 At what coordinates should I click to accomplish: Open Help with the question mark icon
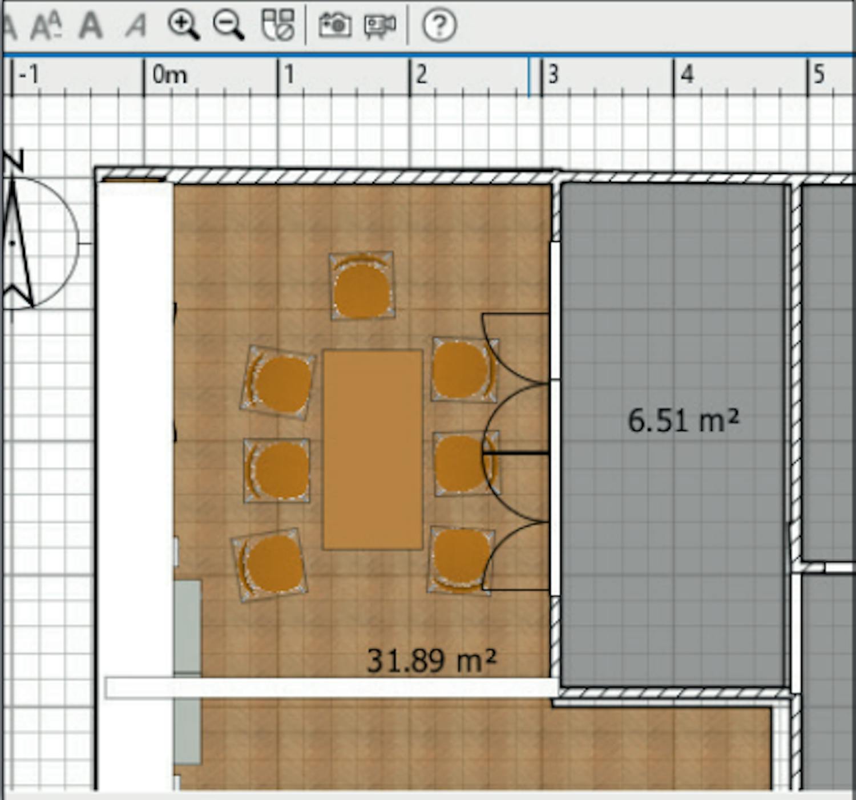[x=439, y=25]
